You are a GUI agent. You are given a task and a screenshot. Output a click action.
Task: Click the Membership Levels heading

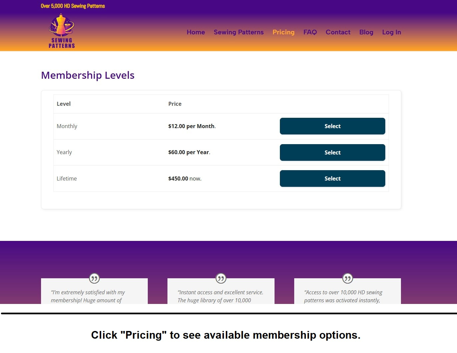click(x=88, y=75)
